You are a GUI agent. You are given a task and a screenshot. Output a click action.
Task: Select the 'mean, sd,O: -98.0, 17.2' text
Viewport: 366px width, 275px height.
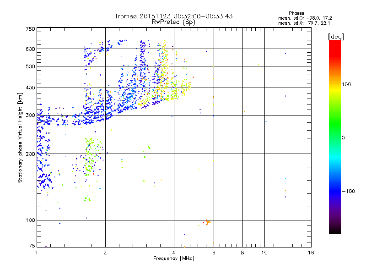pyautogui.click(x=305, y=18)
